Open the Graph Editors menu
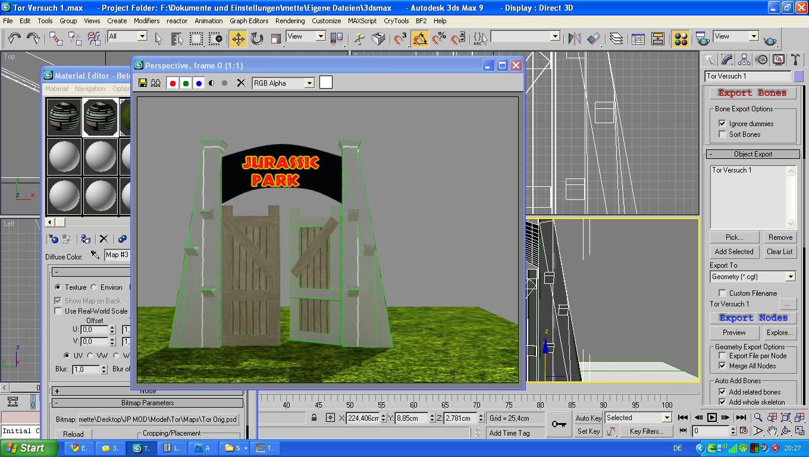 tap(249, 21)
